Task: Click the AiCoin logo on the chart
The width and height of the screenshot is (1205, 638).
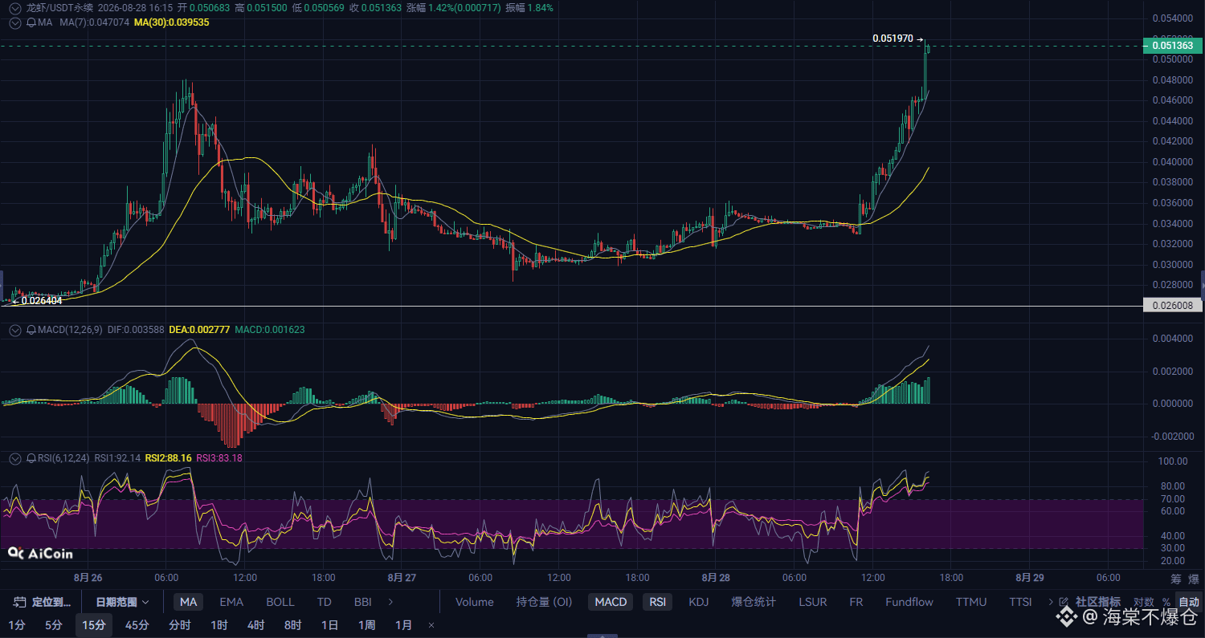Action: (40, 553)
